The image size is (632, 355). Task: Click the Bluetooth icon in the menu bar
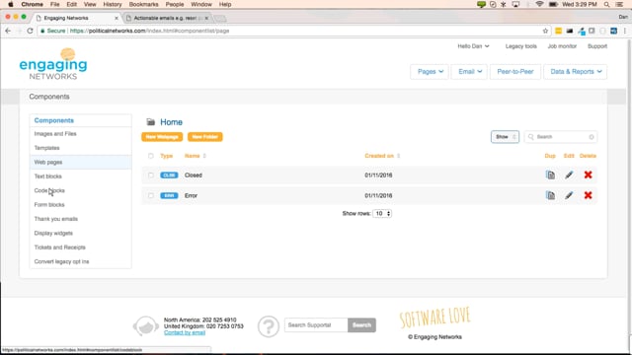[x=504, y=4]
